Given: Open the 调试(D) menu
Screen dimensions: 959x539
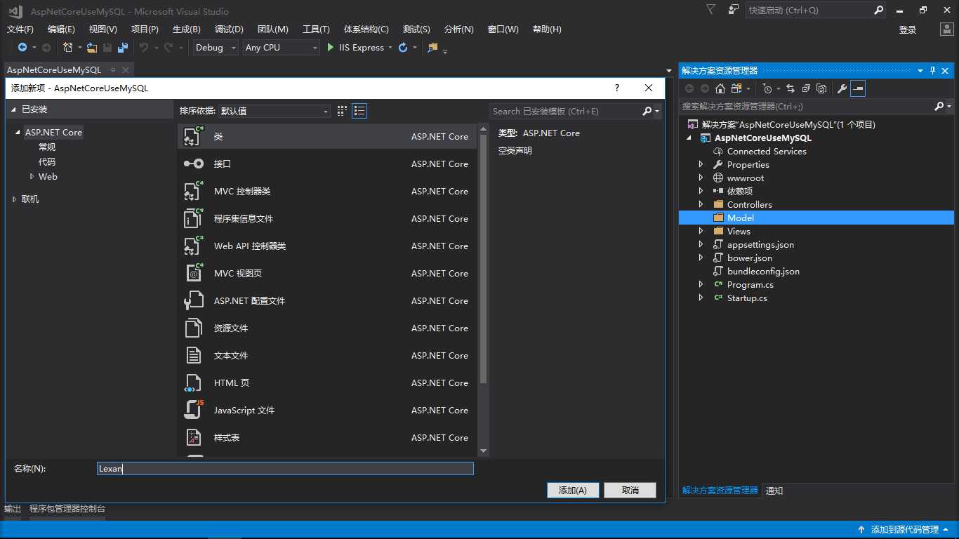Looking at the screenshot, I should (229, 29).
